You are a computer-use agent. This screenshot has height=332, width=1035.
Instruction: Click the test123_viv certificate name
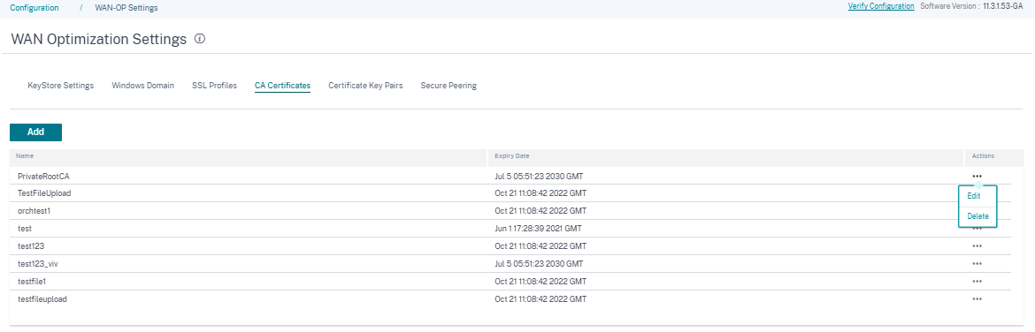pyautogui.click(x=38, y=263)
